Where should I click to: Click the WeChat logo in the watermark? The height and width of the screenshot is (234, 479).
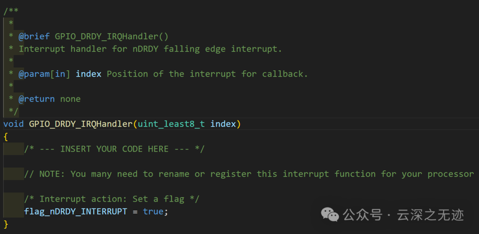click(330, 215)
